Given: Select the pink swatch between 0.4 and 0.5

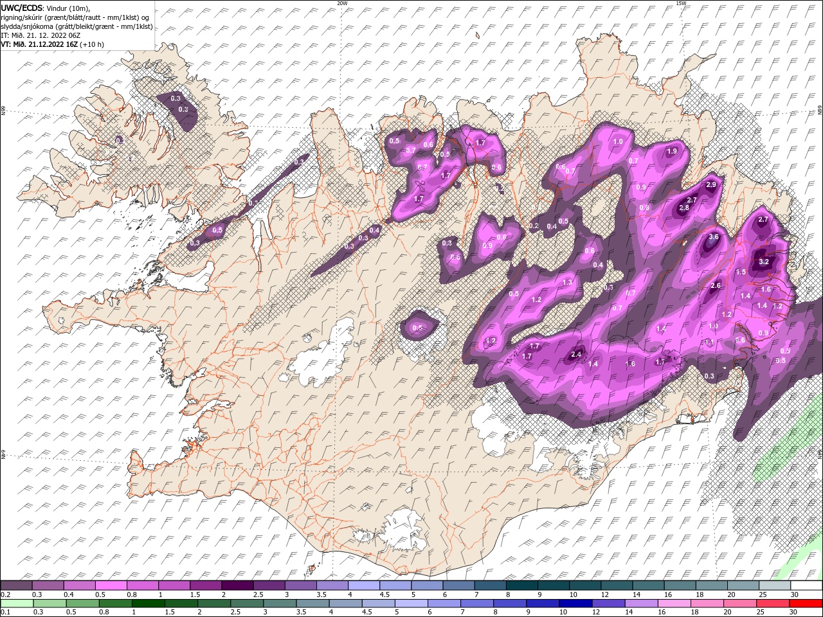Looking at the screenshot, I should (80, 586).
